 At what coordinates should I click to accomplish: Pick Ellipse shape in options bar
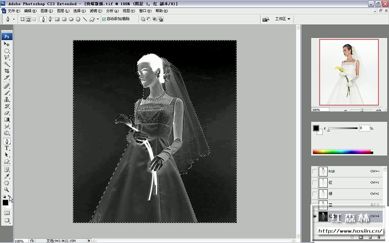pos(71,19)
